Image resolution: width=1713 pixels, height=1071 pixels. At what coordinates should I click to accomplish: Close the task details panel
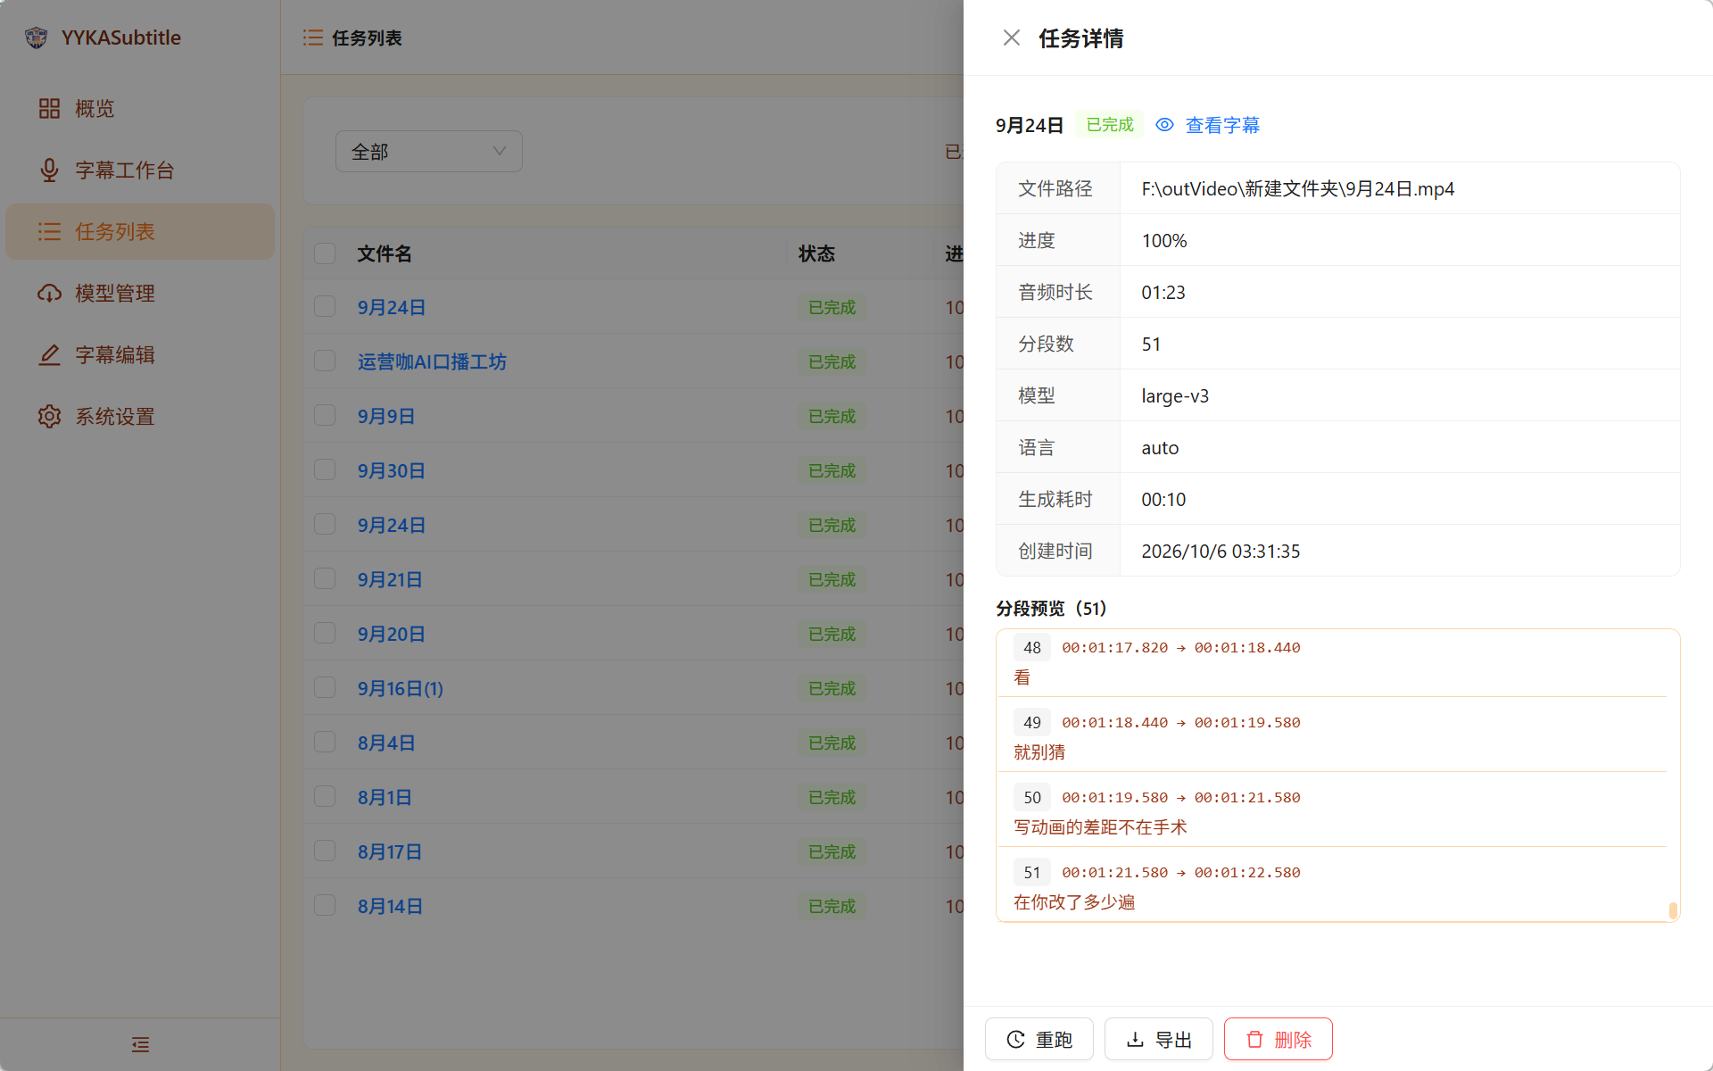[1011, 37]
